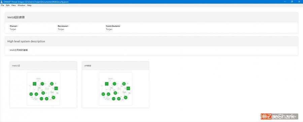The image size is (303, 122).
Task: Click the Contributors name Torjan
Action: 109,29
